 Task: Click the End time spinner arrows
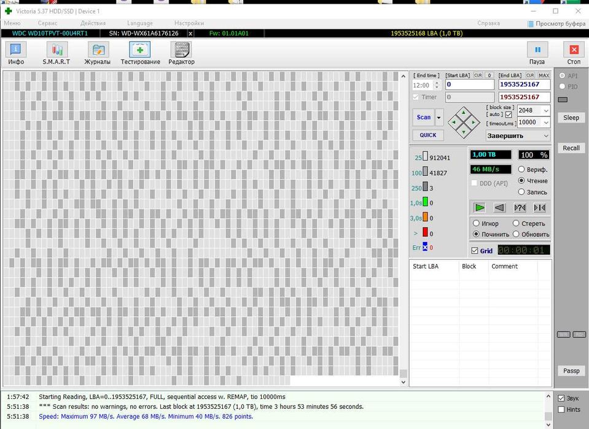point(437,85)
